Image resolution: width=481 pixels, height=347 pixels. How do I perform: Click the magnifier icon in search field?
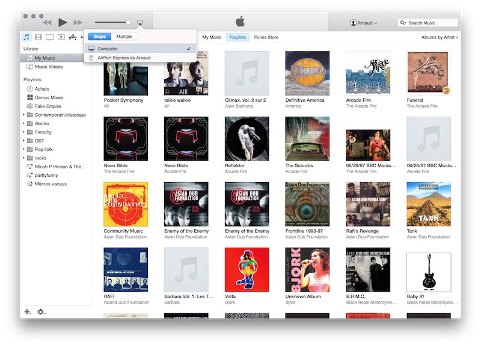pyautogui.click(x=403, y=23)
